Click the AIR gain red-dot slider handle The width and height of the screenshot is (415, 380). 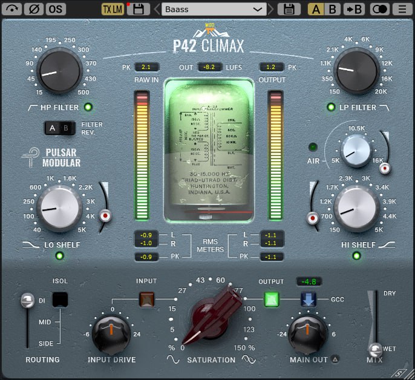pyautogui.click(x=385, y=168)
